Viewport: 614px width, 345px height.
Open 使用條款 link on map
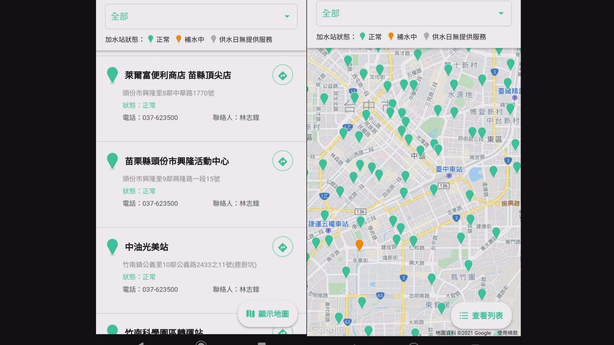click(507, 333)
